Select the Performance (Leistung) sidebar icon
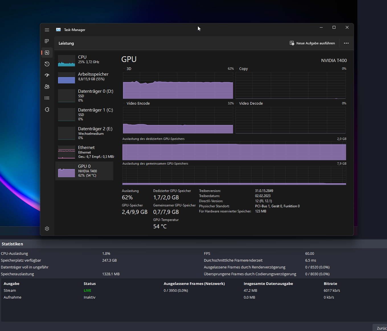Viewport: 387px width, 331px height. (47, 53)
